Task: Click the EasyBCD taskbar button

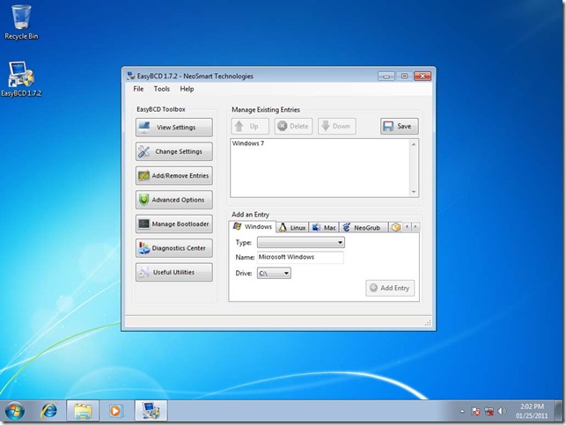Action: (x=151, y=411)
